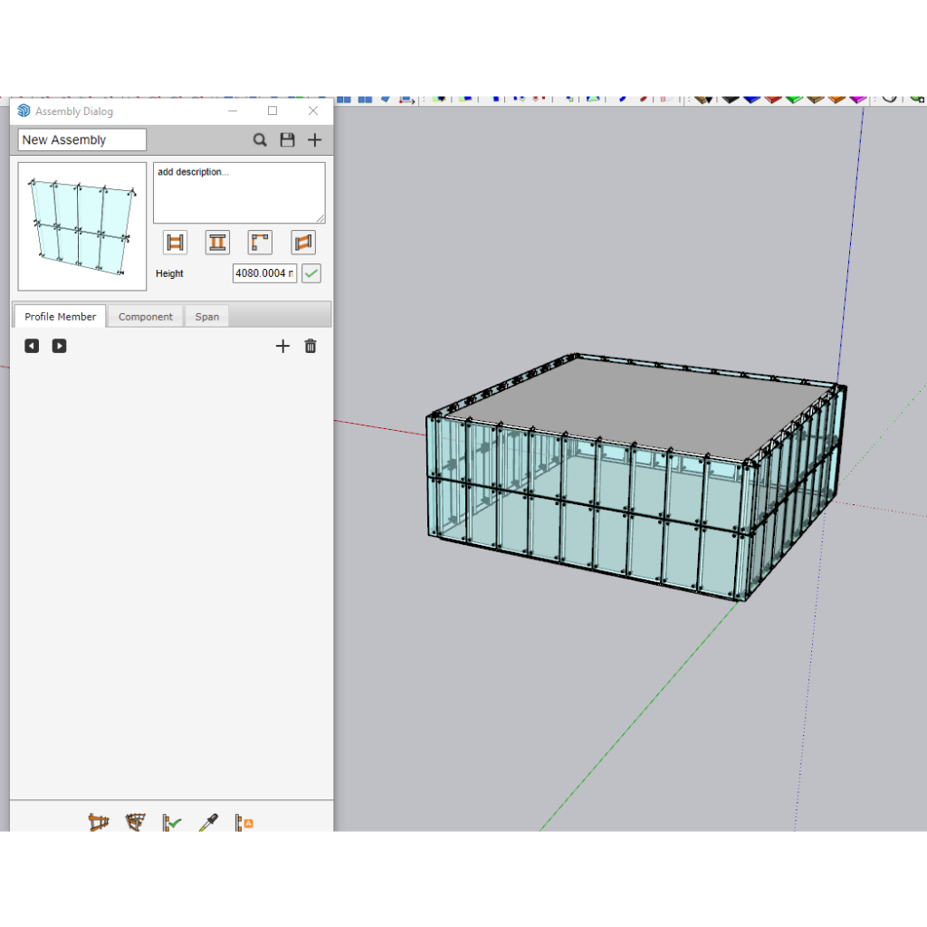Delete the profile member with the trash icon

pyautogui.click(x=311, y=346)
